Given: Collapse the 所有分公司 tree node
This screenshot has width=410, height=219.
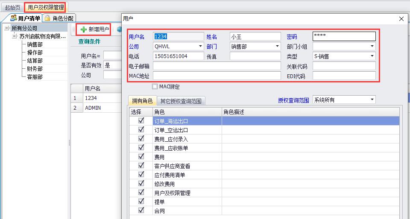Looking at the screenshot, I should pos(7,28).
